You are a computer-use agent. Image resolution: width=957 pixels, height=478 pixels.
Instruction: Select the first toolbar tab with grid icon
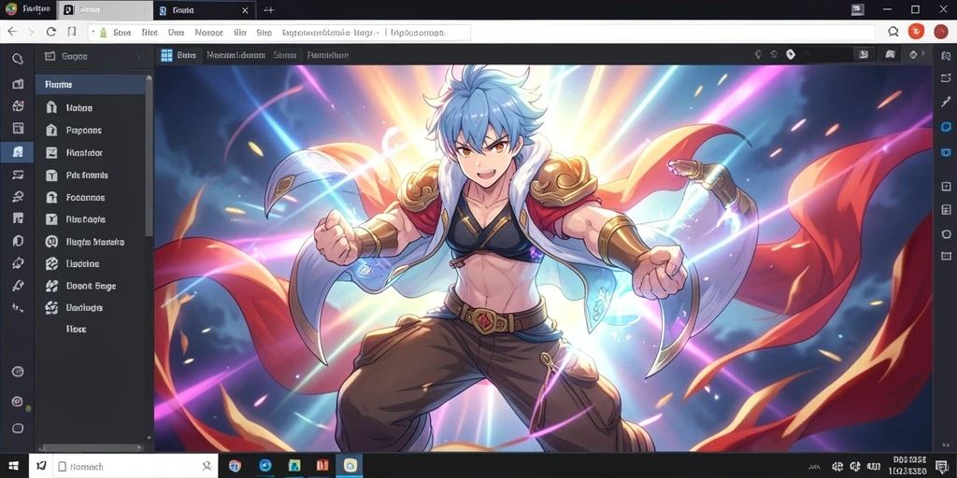point(179,55)
